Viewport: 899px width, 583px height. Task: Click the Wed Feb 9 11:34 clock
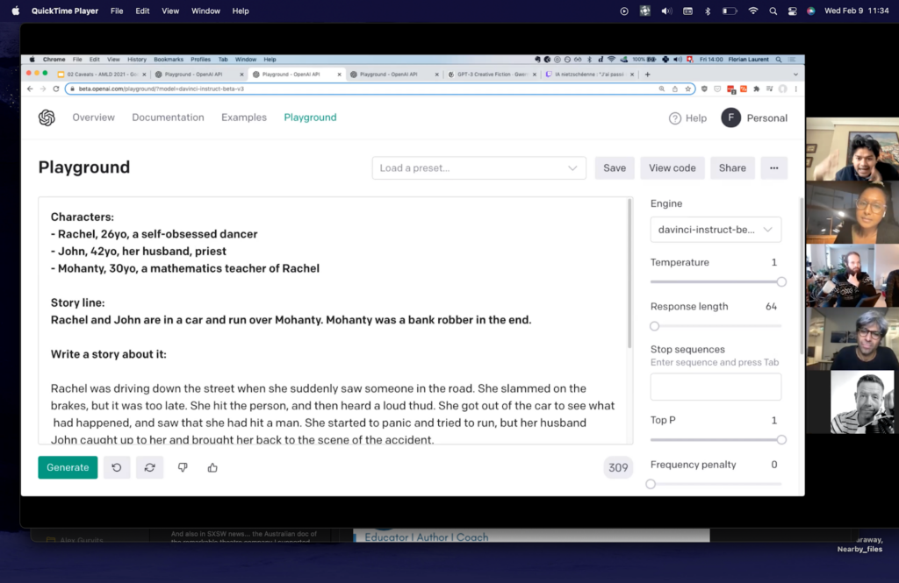[x=856, y=11]
